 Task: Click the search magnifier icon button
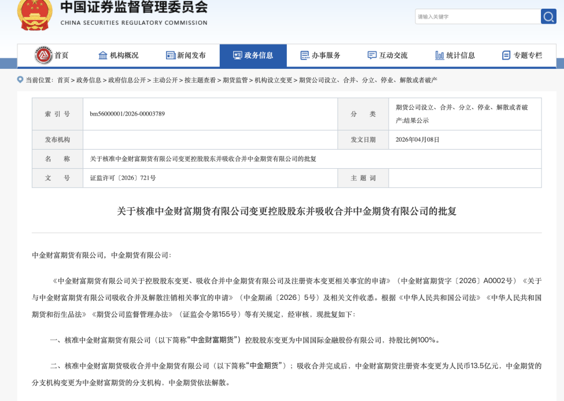[x=548, y=17]
